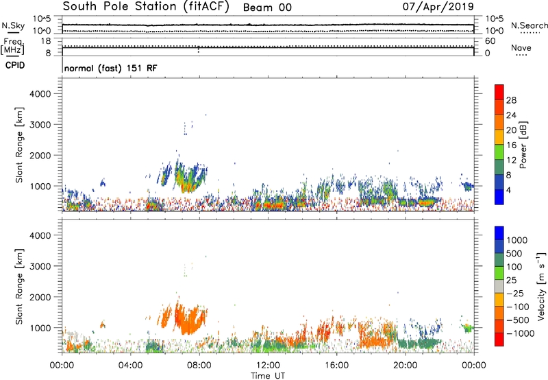
Task: Click the 'N.Sky' legend label
Action: 13,25
